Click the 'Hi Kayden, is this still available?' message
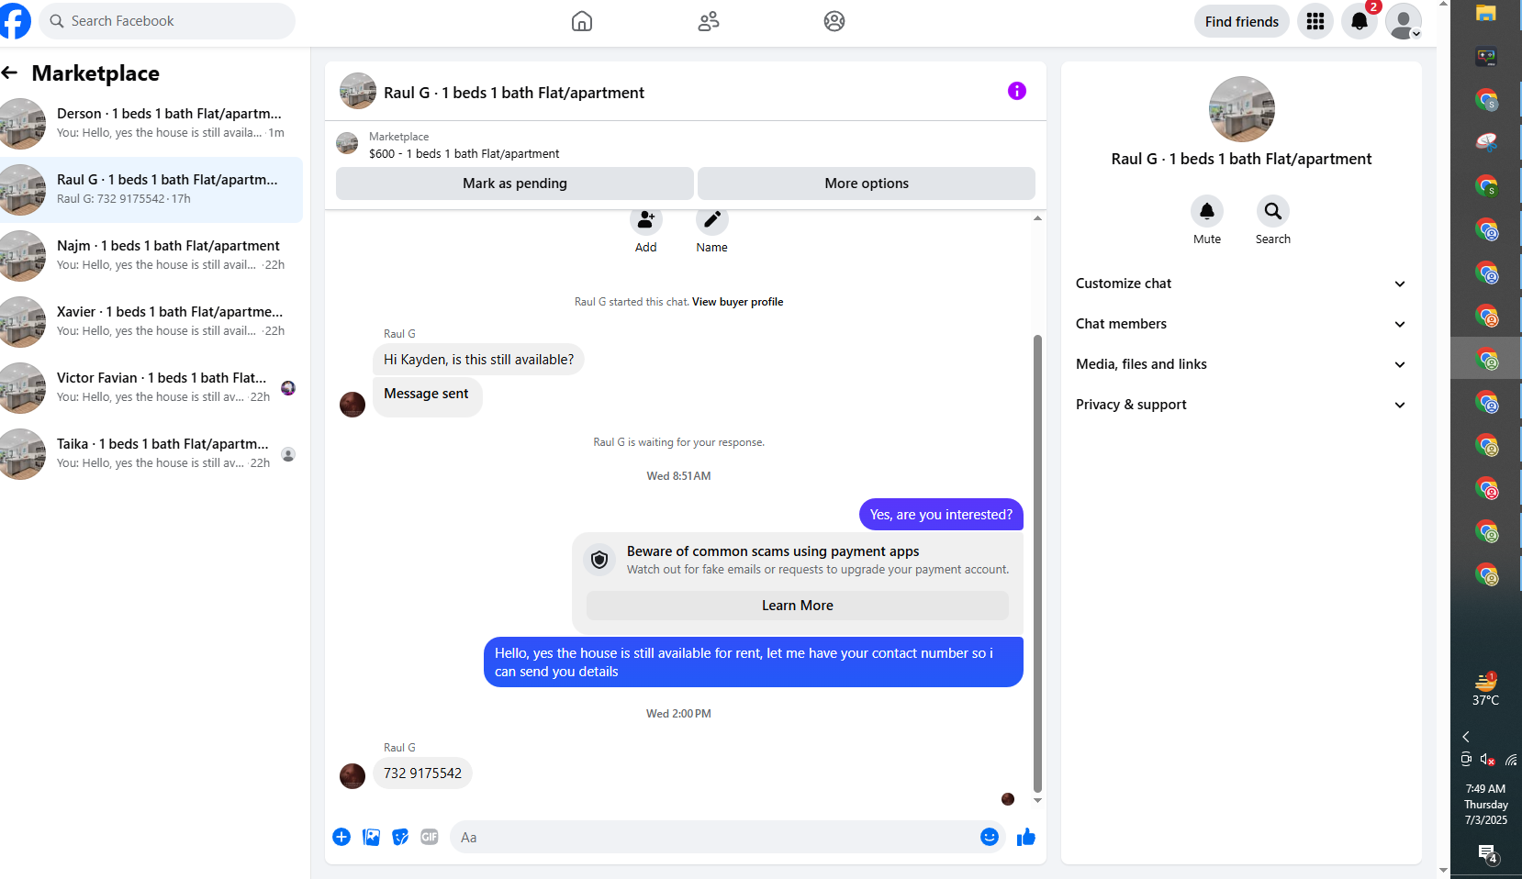 pyautogui.click(x=478, y=360)
